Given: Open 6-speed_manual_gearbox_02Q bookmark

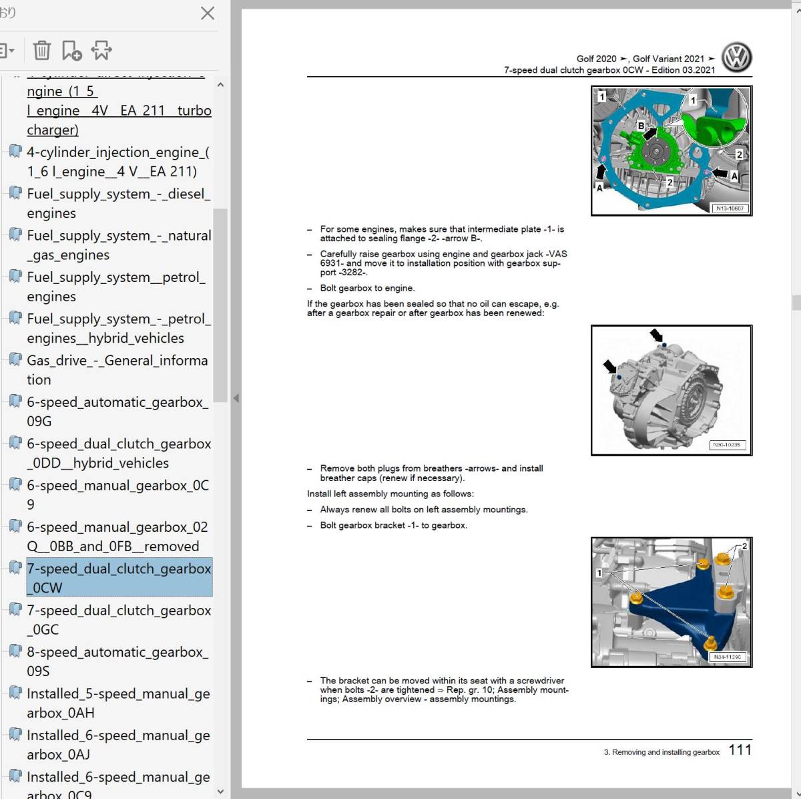Looking at the screenshot, I should 117,536.
